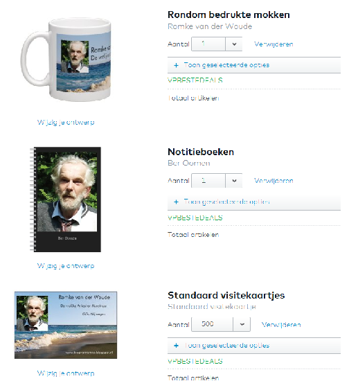
Task: Click the plus icon under Notitieboeken
Action: (177, 202)
